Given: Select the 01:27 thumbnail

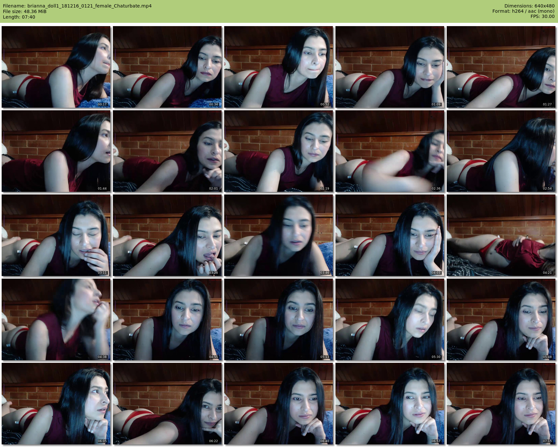Looking at the screenshot, I should click(x=501, y=67).
